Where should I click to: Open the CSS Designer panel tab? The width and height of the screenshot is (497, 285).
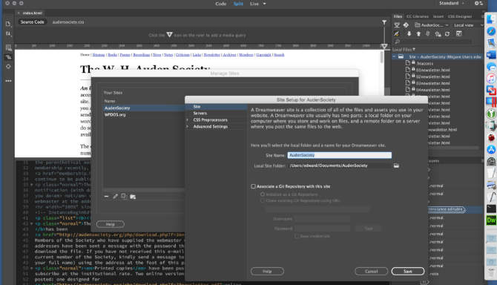point(460,16)
